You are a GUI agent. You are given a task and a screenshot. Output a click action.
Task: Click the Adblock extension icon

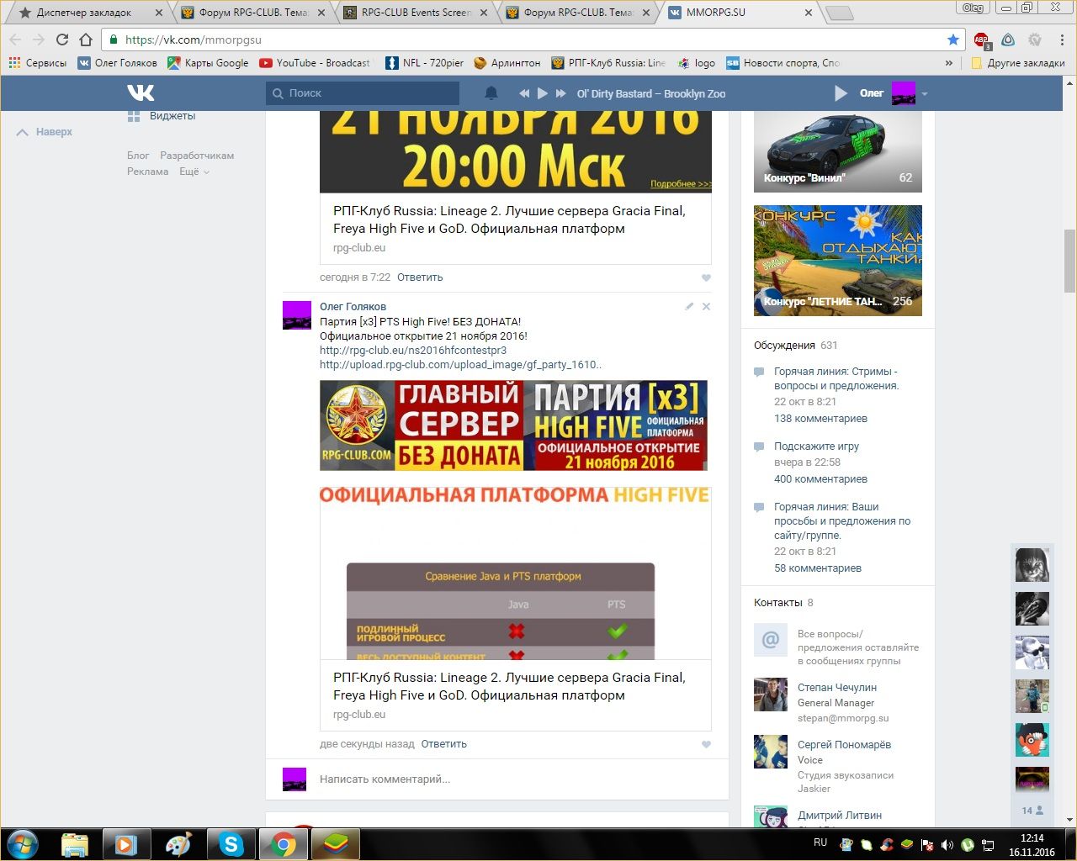[981, 40]
